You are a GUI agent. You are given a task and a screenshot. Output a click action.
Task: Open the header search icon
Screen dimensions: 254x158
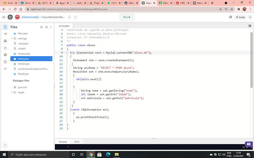click(x=250, y=17)
